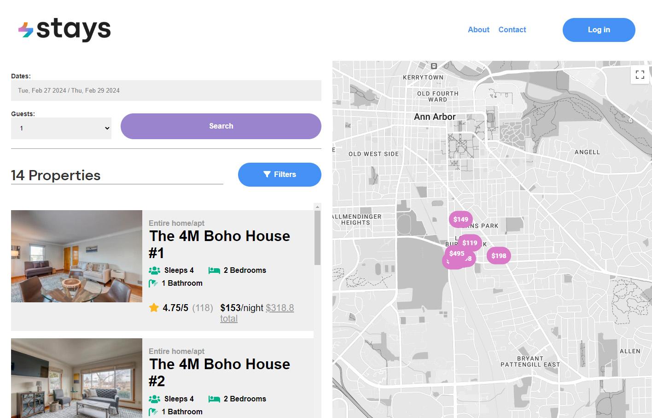652x418 pixels.
Task: Open the About page
Action: tap(478, 29)
